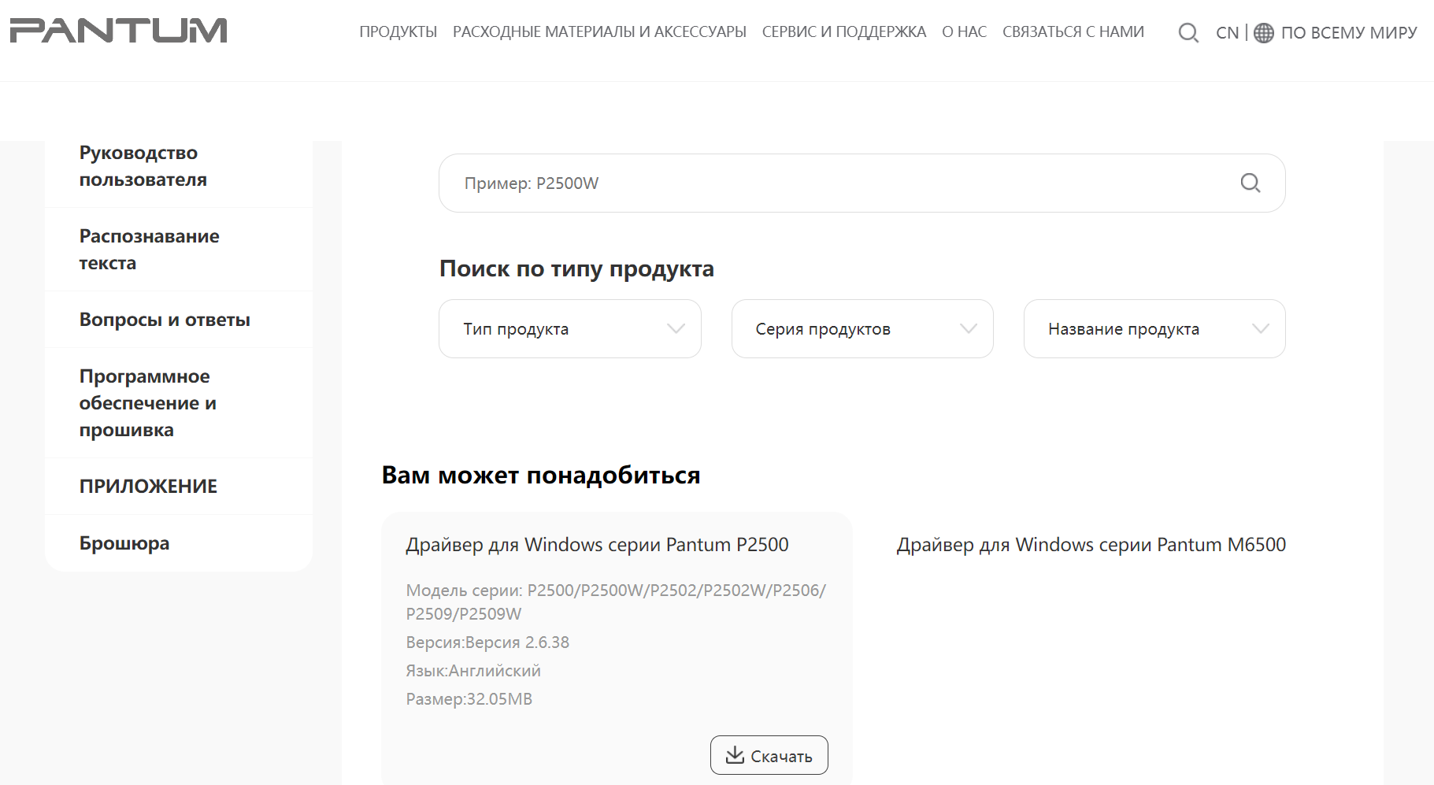Screen dimensions: 1434x785
Task: Open the Серия продуктов dropdown
Action: (862, 328)
